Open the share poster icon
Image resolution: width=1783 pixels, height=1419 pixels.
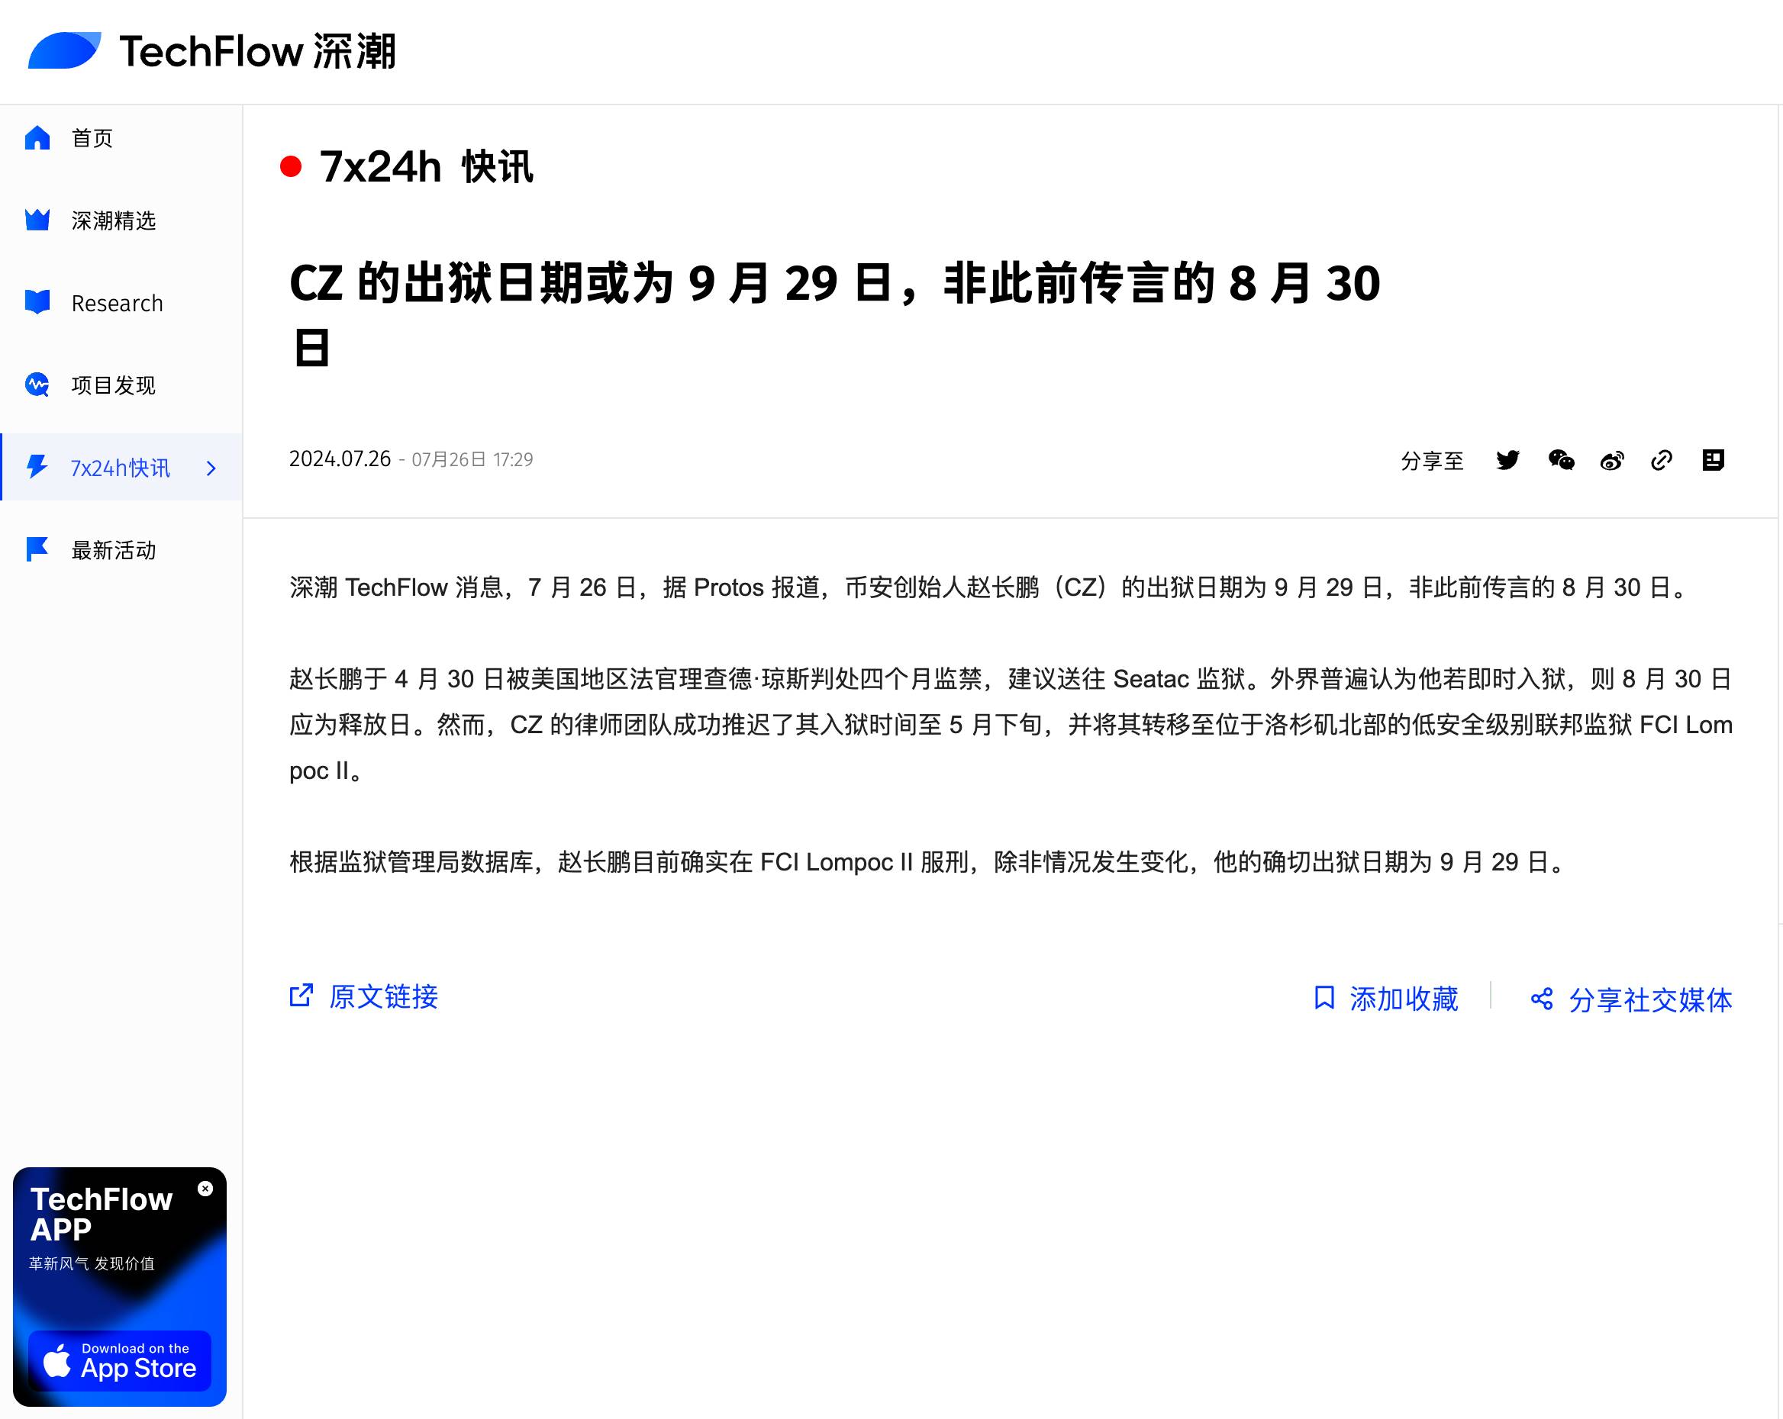pos(1713,460)
